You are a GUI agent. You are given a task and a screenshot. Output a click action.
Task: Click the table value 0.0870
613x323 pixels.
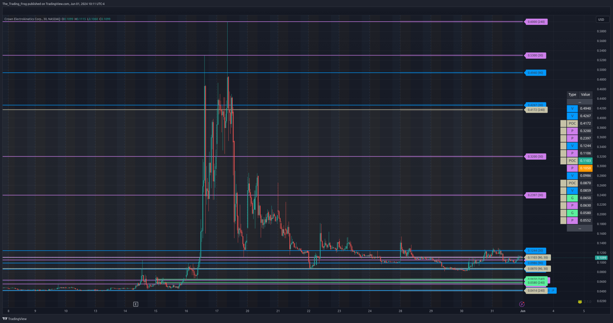point(585,183)
